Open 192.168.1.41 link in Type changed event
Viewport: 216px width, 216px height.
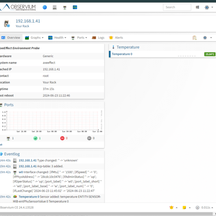tap(28, 160)
